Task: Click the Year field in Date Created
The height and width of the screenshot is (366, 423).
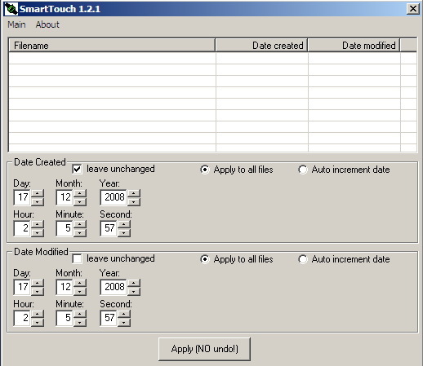Action: (114, 197)
